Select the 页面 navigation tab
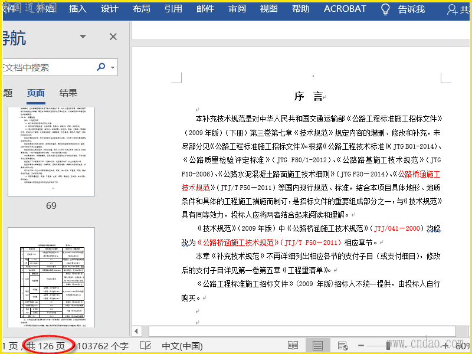472x354 pixels. pos(36,93)
